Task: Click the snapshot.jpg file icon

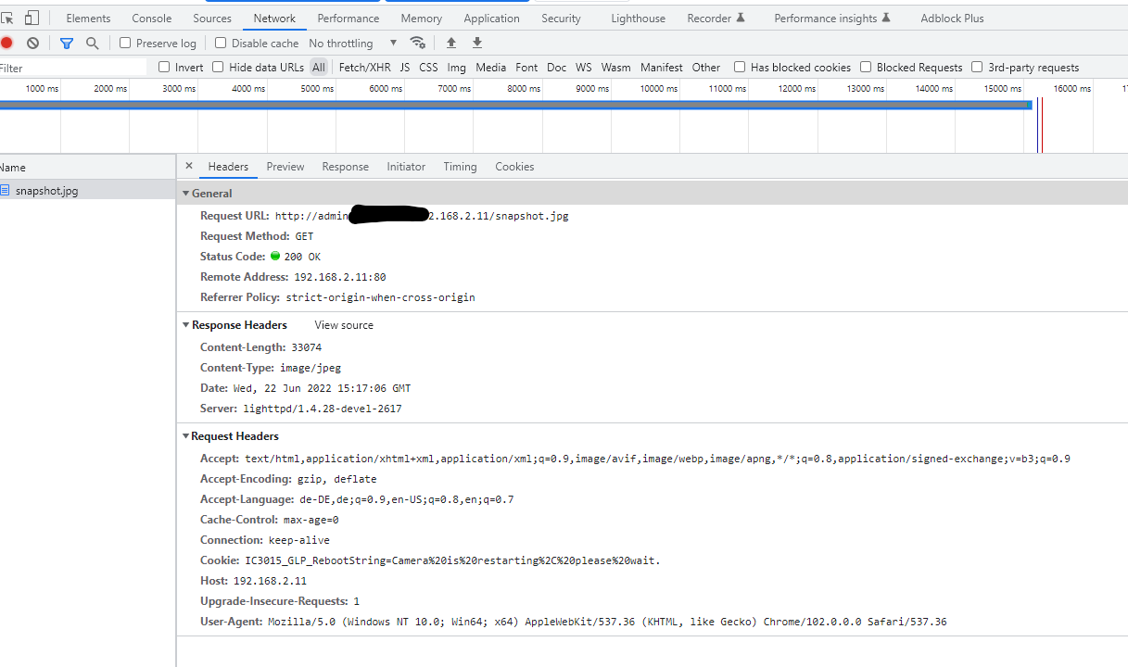Action: tap(5, 190)
